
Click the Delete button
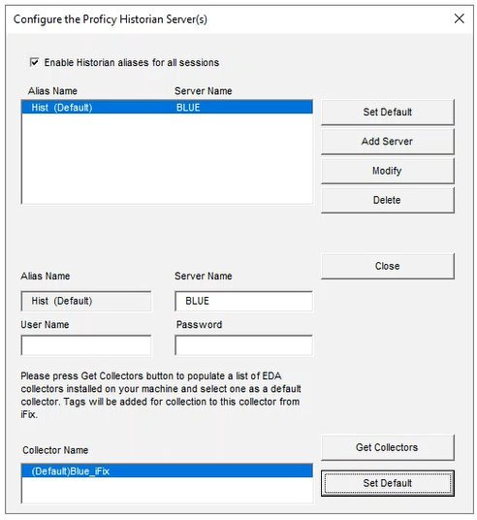(x=388, y=200)
